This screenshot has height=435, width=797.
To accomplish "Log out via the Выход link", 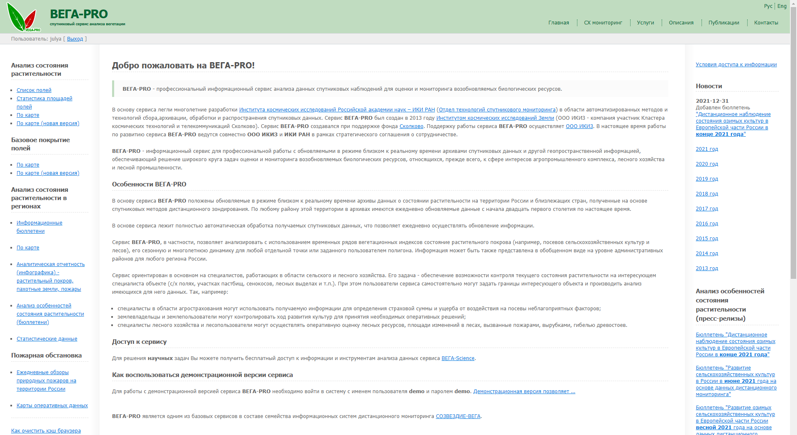I will coord(75,39).
